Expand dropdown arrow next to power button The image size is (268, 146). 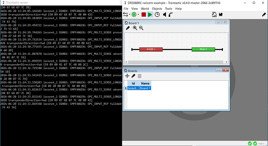[138, 15]
